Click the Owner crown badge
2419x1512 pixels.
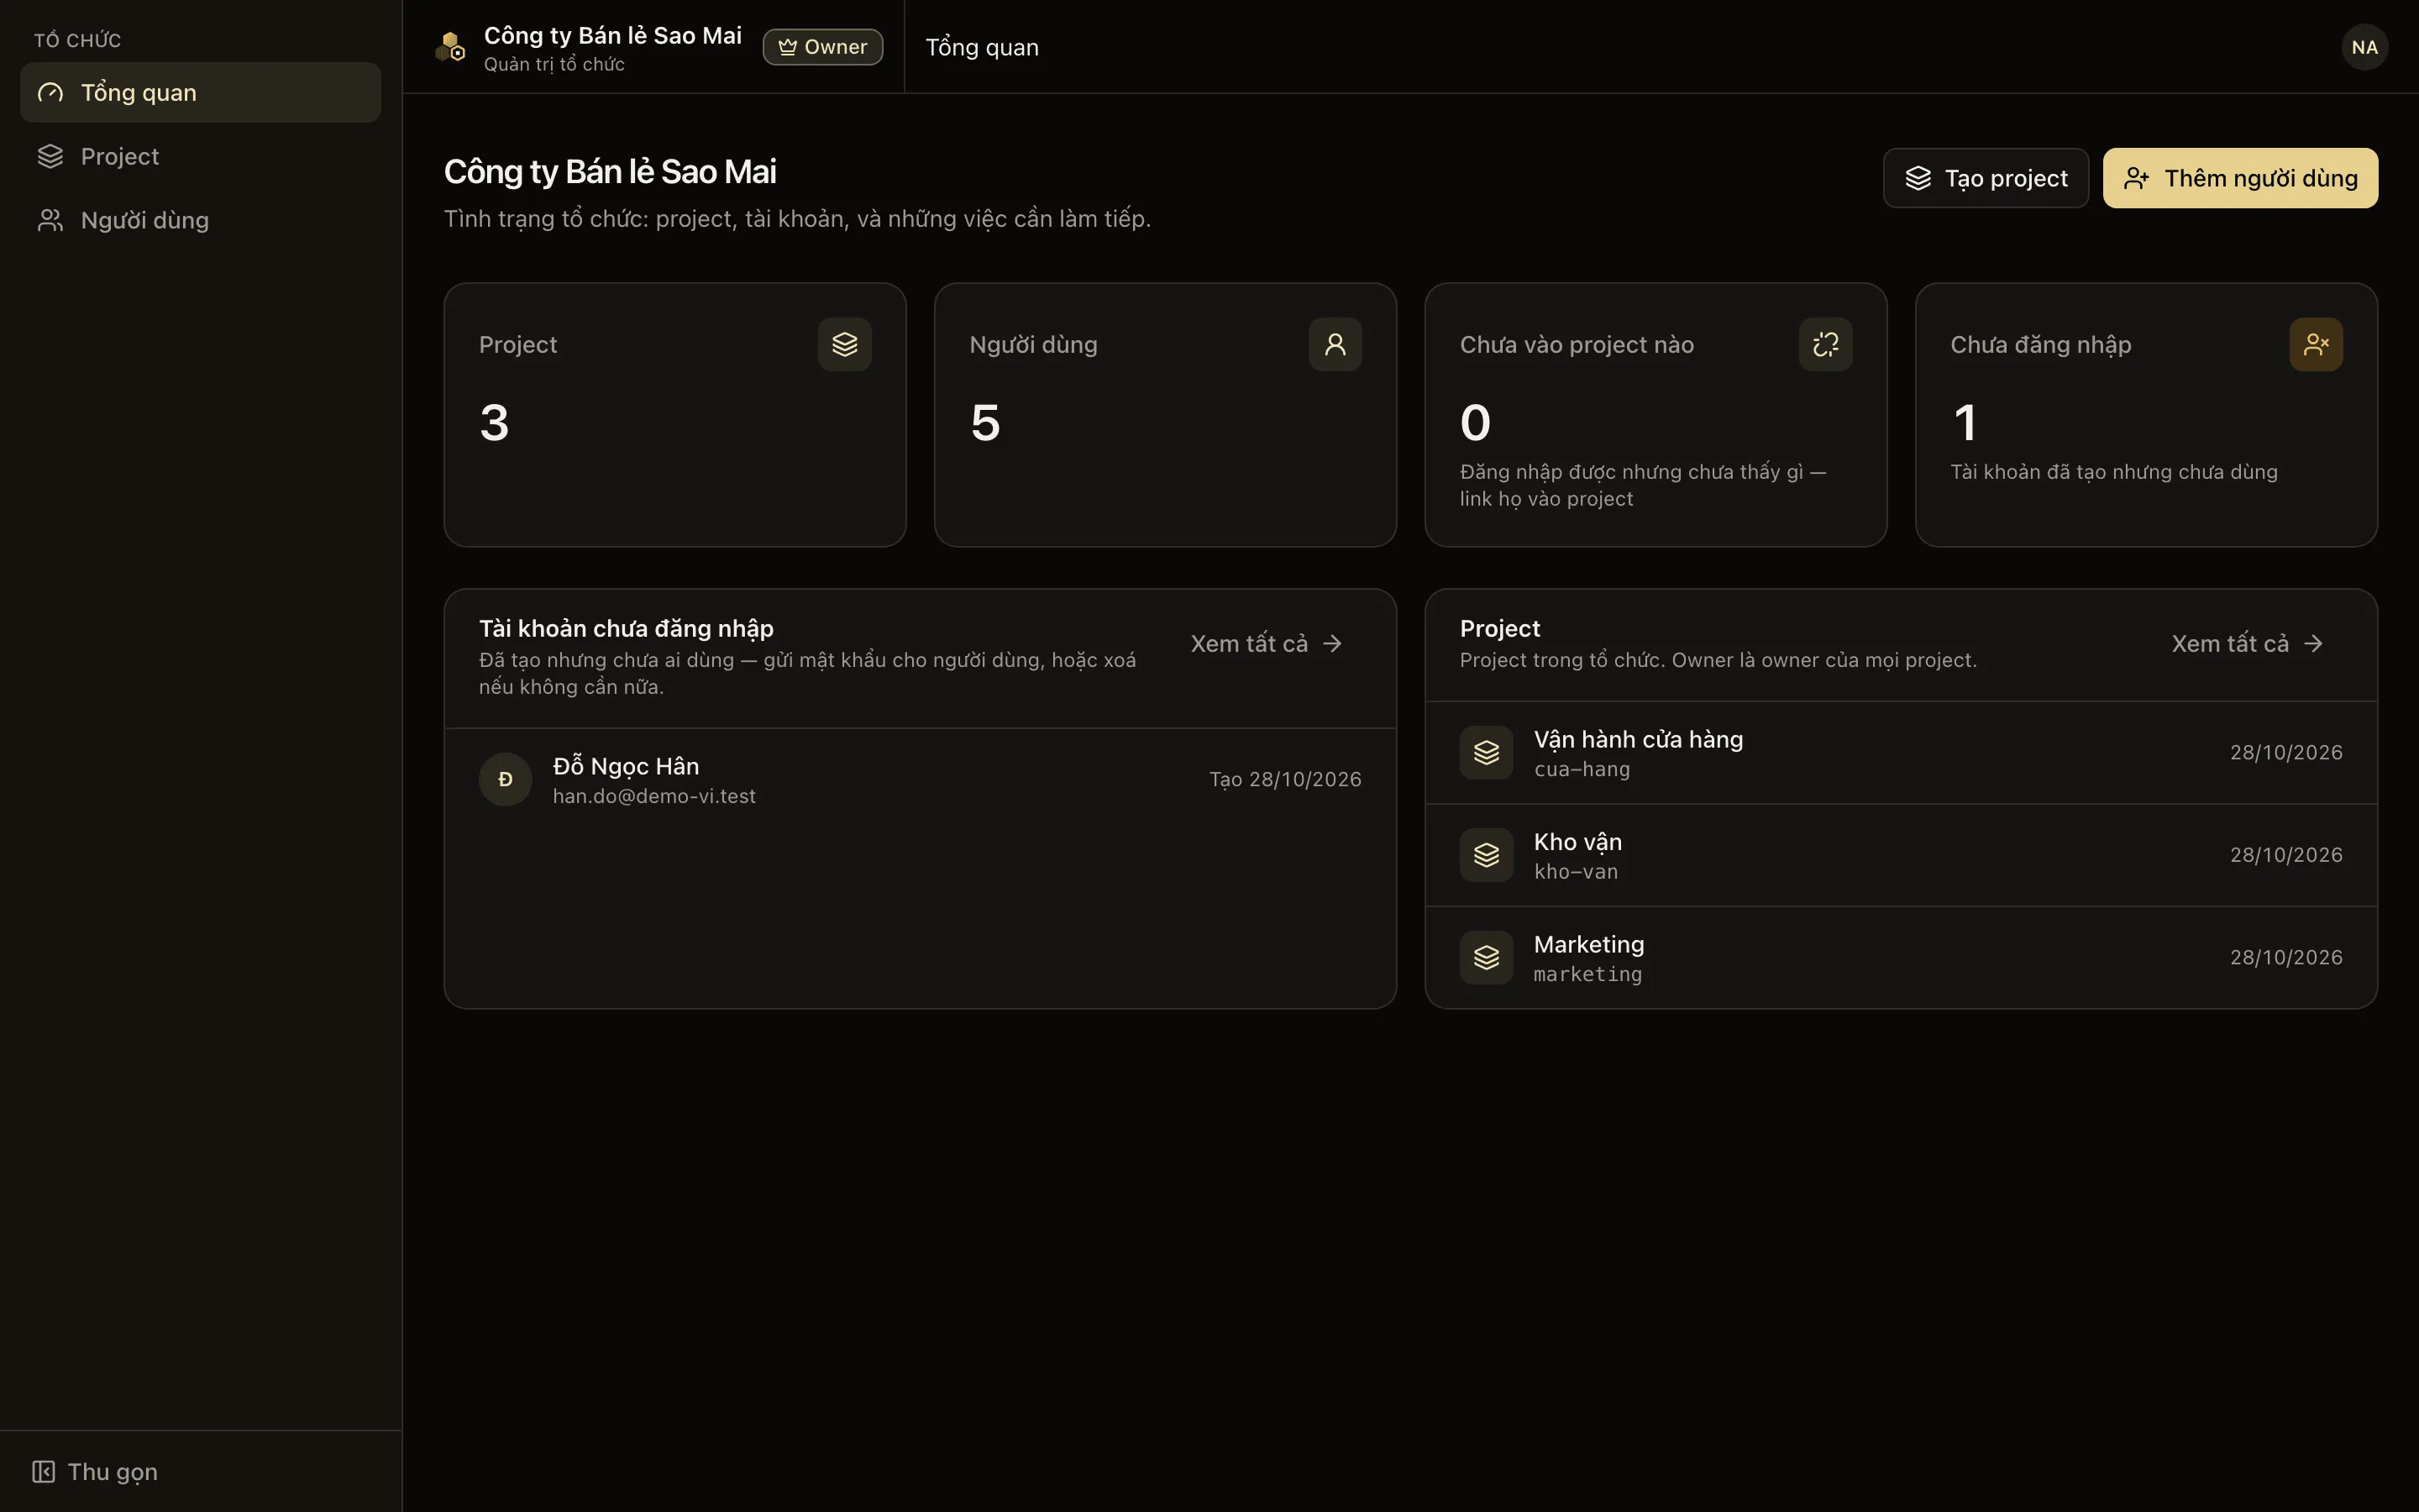coord(822,47)
